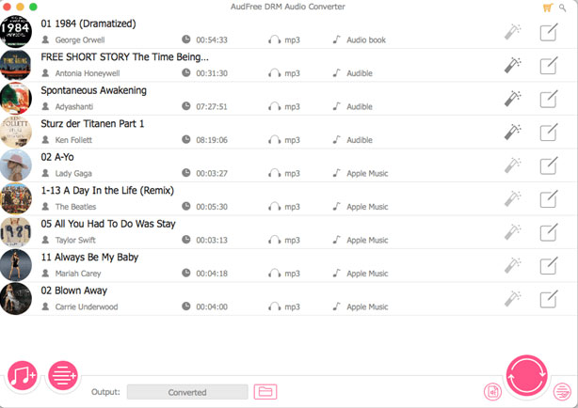The width and height of the screenshot is (578, 408).
Task: Click the Add Music Files button
Action: coord(22,376)
